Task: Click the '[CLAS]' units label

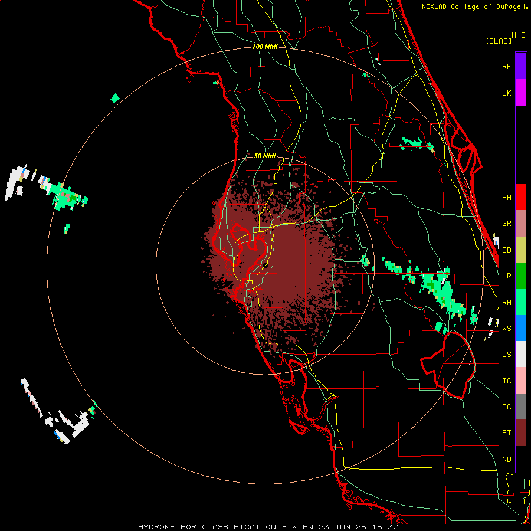Action: pos(499,41)
